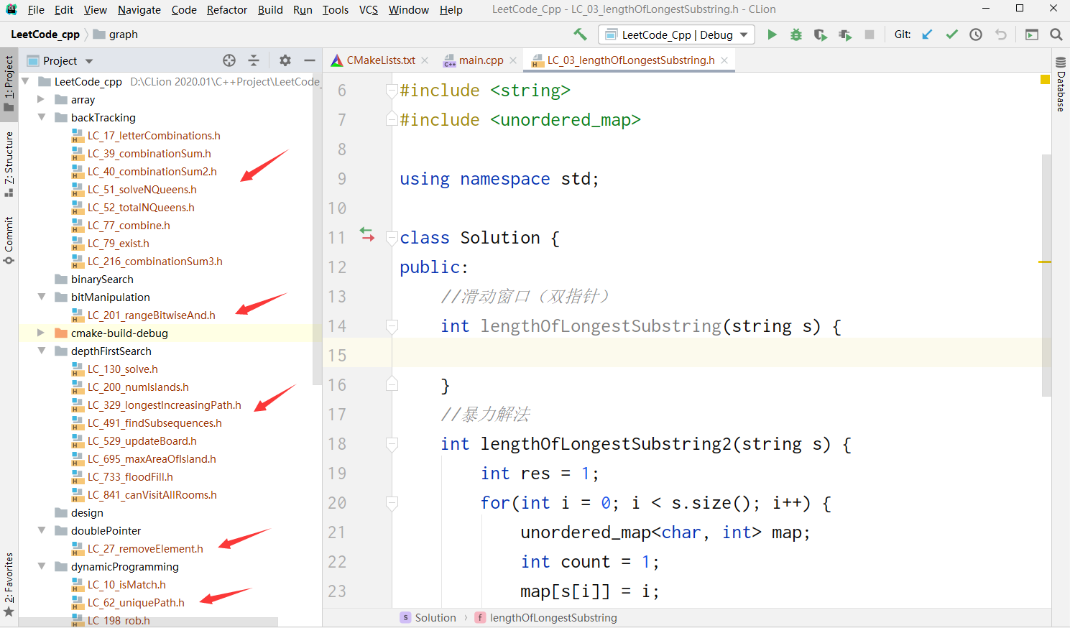Collapse the depthFirstSearch folder

coord(41,351)
